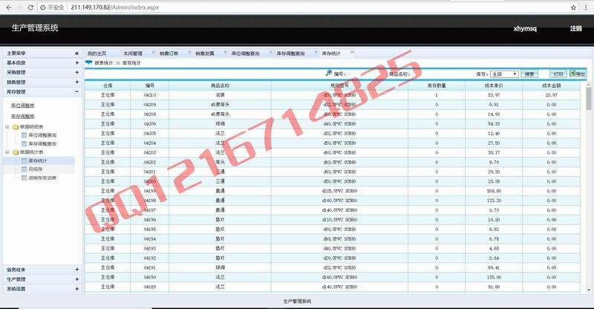Close the 车间管理 tab with its X
594x309 pixels.
(154, 52)
